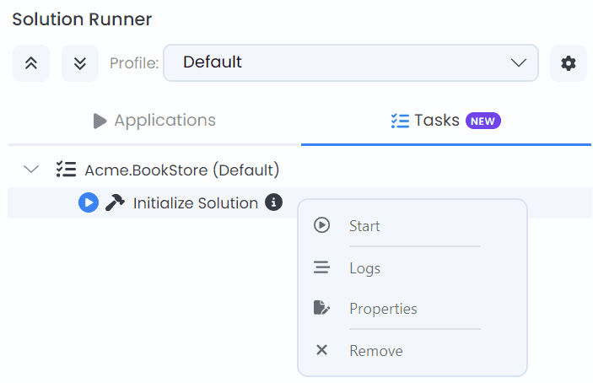
Task: Click the checklist icon beside Acme.BookStore
Action: click(x=66, y=170)
